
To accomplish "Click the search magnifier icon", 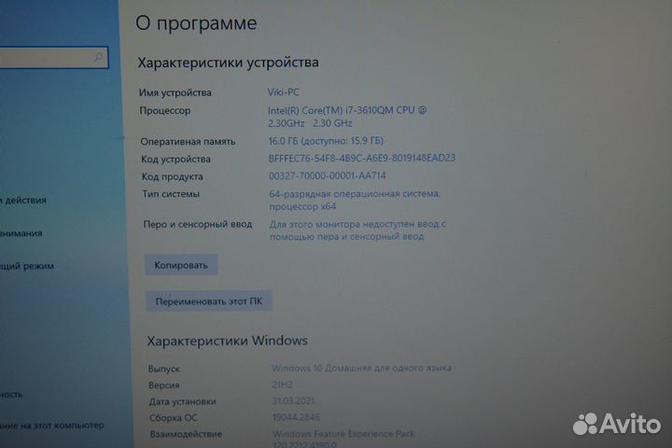I will [98, 57].
